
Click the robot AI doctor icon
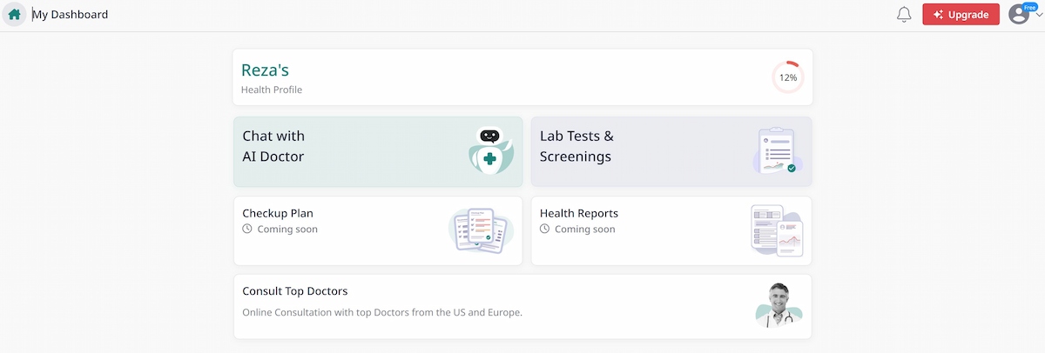coord(490,151)
